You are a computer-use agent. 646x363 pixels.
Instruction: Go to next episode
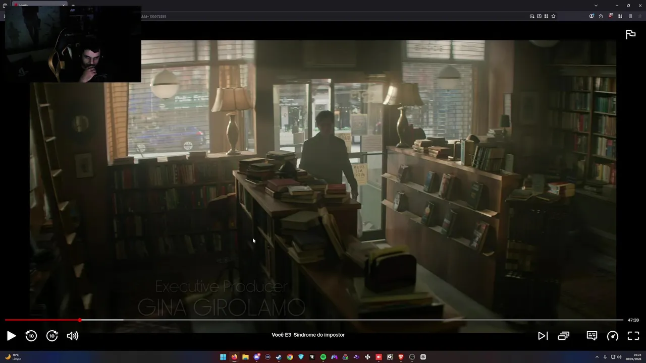point(543,336)
